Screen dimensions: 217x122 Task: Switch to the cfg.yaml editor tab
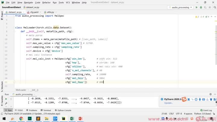click(x=34, y=12)
